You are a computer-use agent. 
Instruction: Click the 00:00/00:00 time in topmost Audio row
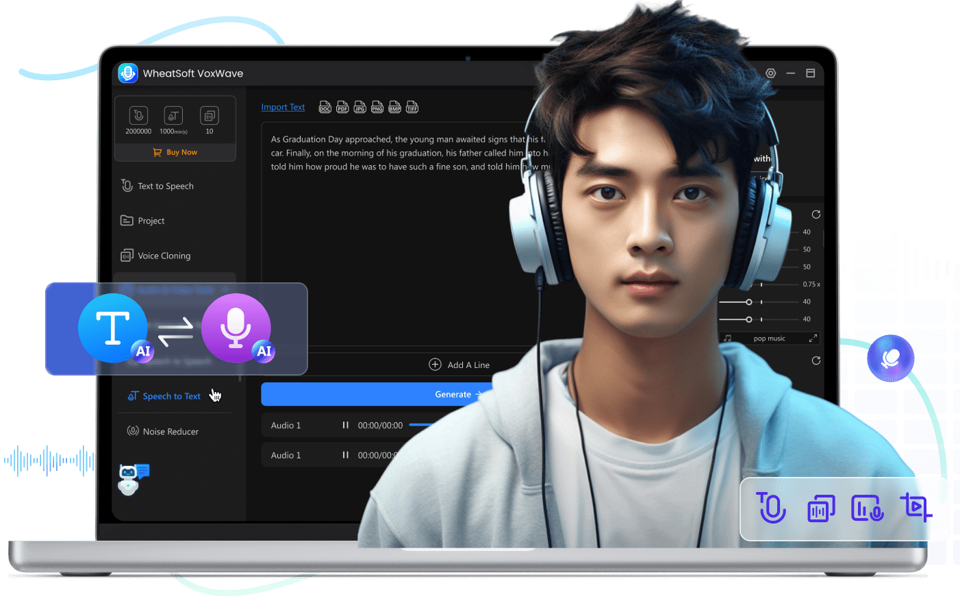click(380, 426)
